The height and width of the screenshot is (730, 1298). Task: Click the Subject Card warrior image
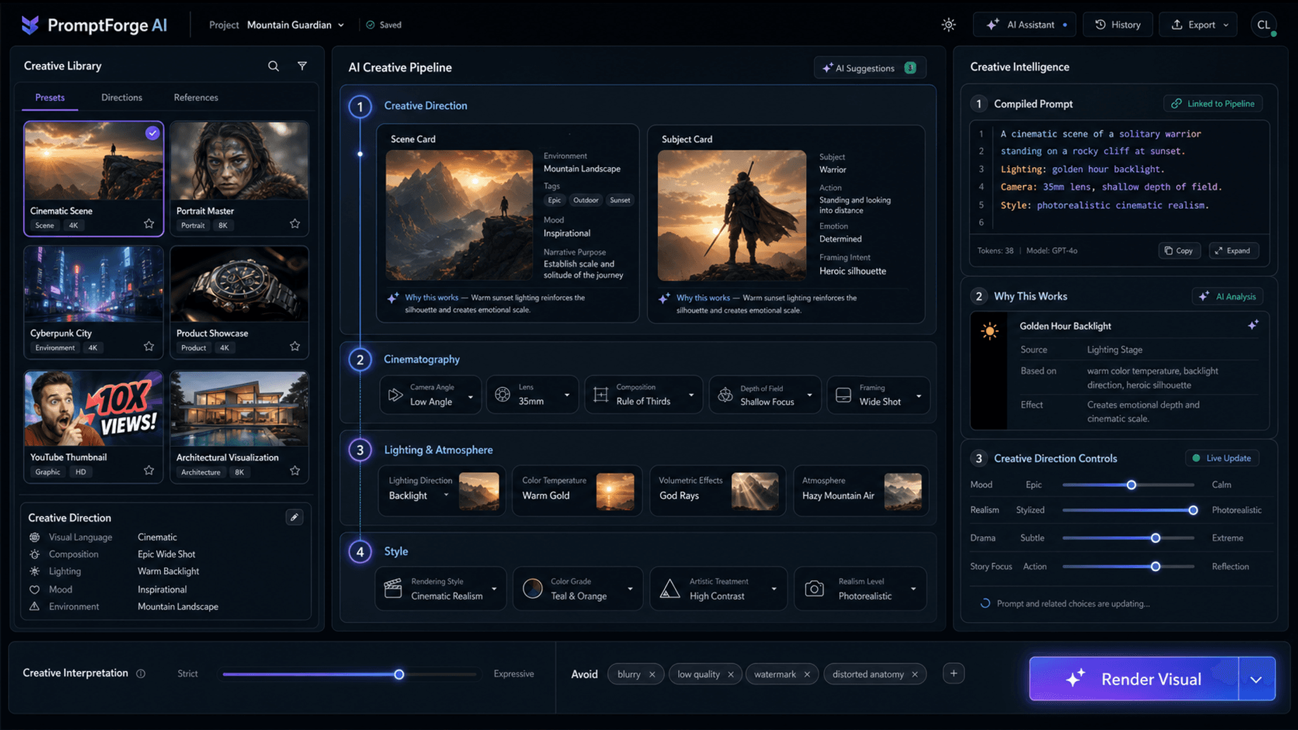pos(732,215)
